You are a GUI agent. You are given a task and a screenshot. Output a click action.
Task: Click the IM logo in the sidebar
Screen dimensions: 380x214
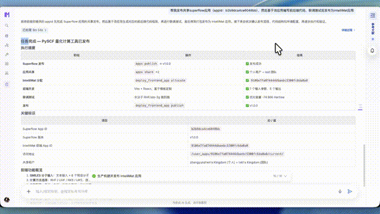tap(7, 15)
